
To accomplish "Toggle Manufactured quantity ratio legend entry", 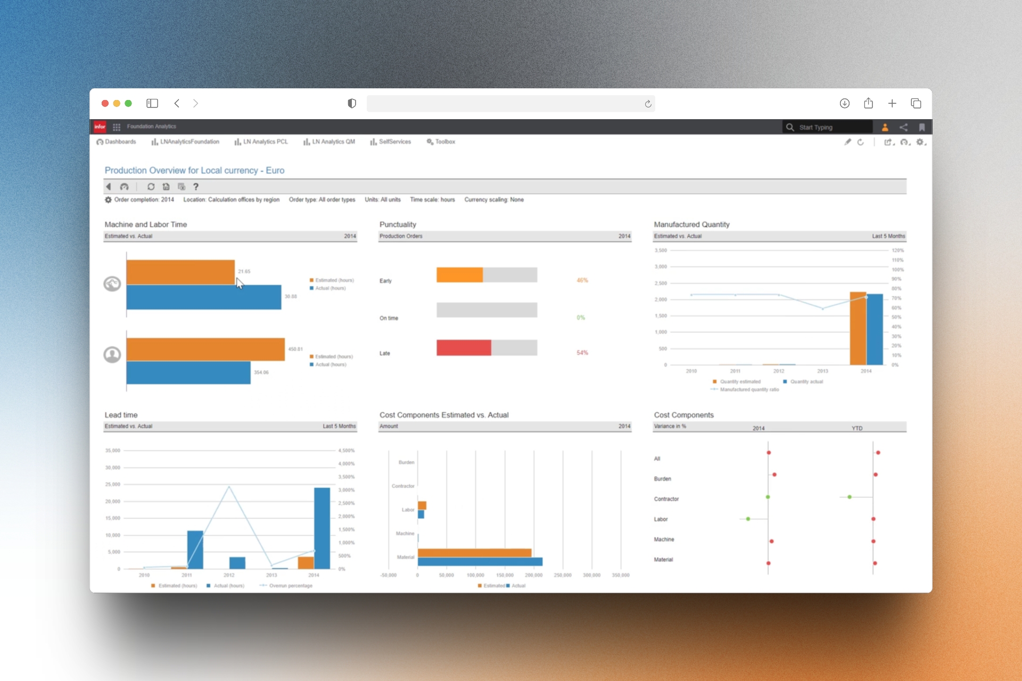I will coord(745,389).
